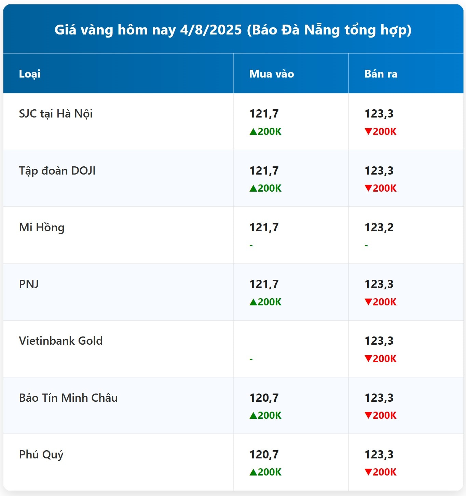Select Mi Hồng sell price 123,2

coord(379,228)
